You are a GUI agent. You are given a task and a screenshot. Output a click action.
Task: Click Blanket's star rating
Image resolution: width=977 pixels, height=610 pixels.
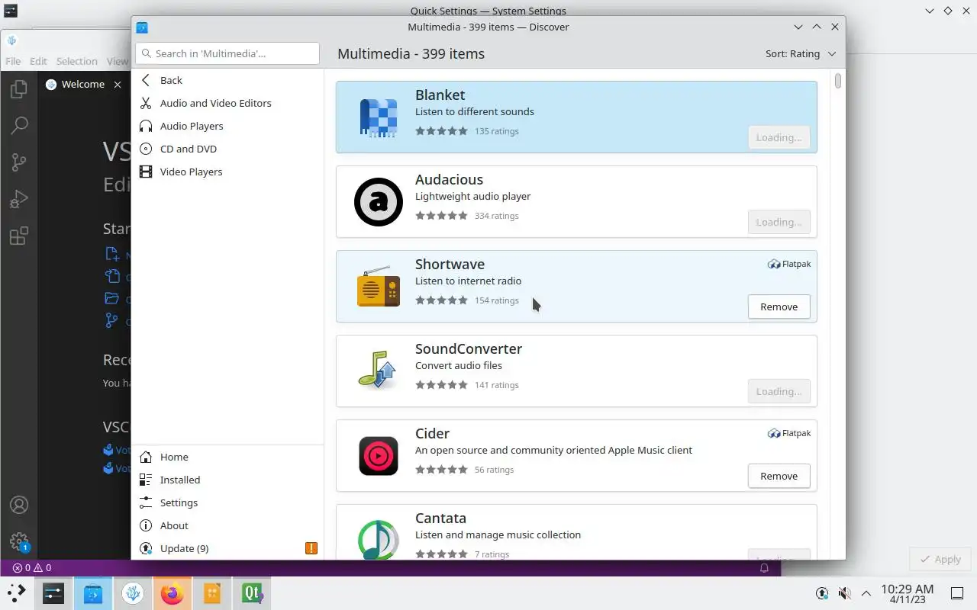point(441,131)
